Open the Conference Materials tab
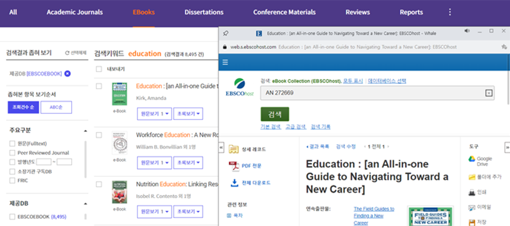Viewport: 510px width, 226px height. (x=284, y=12)
